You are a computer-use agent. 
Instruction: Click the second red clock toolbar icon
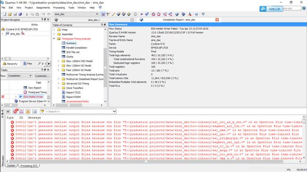tap(159, 14)
